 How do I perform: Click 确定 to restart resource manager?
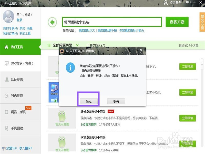(88, 101)
